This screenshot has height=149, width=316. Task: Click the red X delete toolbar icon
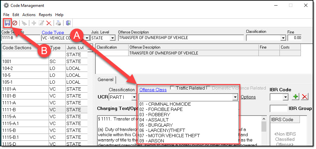coord(49,23)
